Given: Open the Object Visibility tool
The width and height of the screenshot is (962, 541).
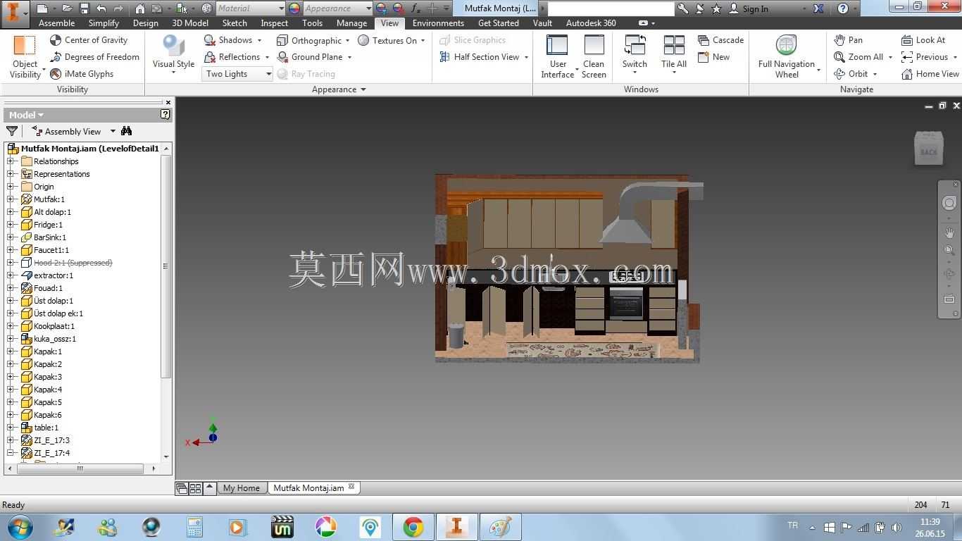Looking at the screenshot, I should tap(25, 56).
